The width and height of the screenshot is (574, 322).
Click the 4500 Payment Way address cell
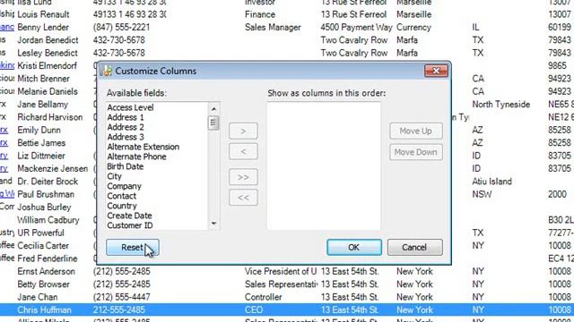coord(356,28)
